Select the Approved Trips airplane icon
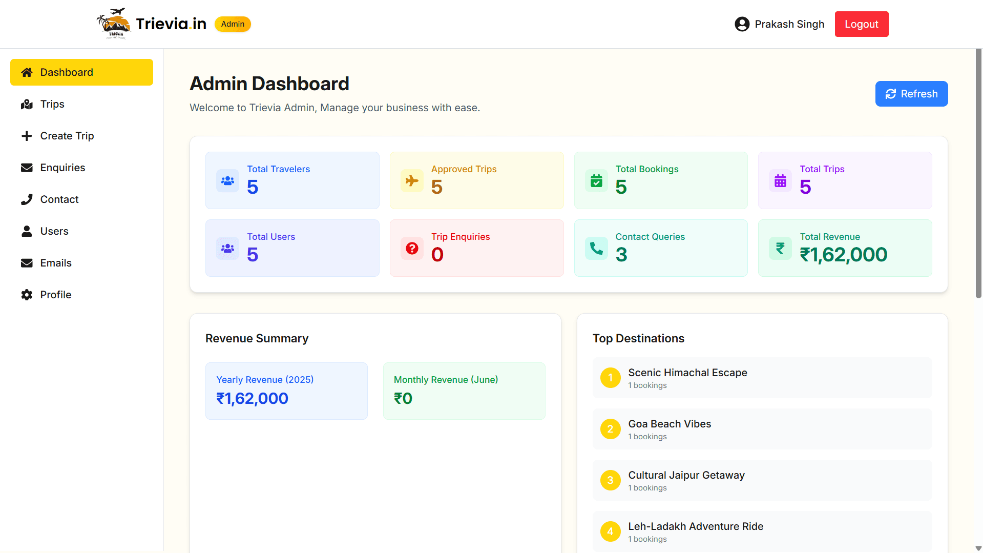 [412, 180]
